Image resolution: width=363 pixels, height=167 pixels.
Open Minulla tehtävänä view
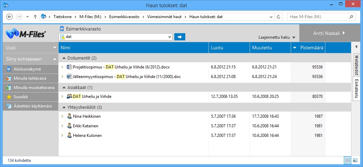(x=30, y=78)
